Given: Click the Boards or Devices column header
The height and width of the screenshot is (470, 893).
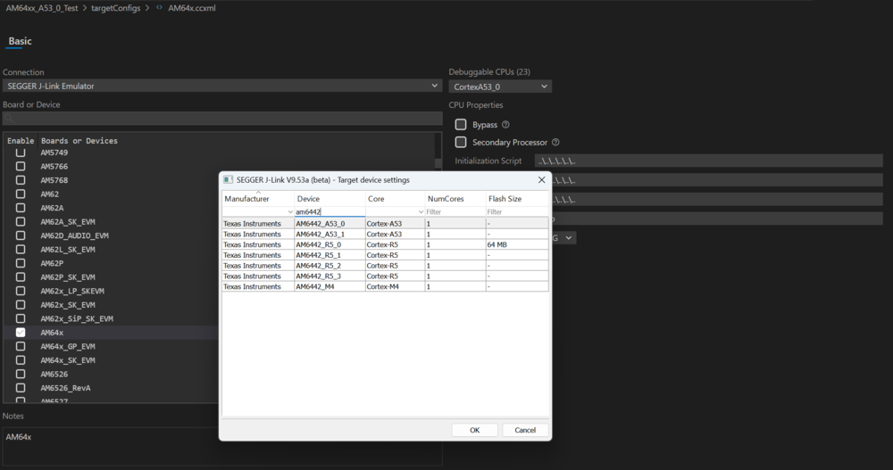Looking at the screenshot, I should coord(79,141).
